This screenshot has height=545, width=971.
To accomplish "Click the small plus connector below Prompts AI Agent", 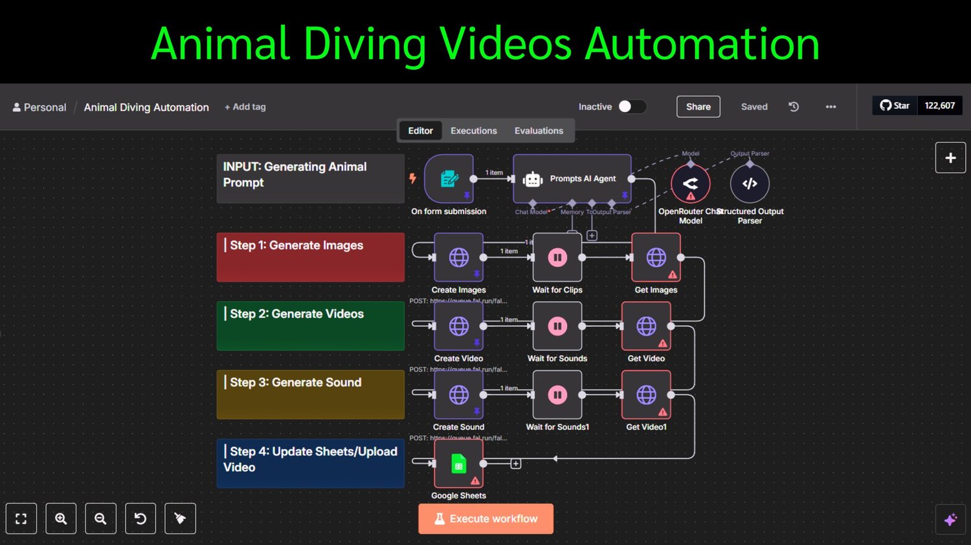I will coord(592,235).
